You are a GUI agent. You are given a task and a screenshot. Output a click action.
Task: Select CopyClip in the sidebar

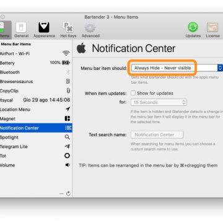(35, 91)
